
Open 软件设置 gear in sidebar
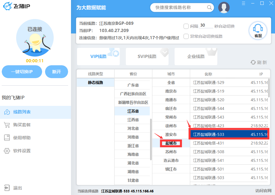pyautogui.click(x=7, y=151)
